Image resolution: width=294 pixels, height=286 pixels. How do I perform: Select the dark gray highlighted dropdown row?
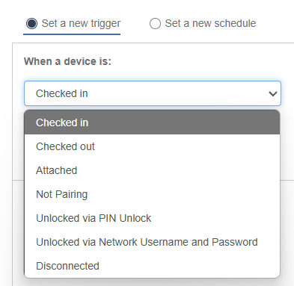(152, 122)
